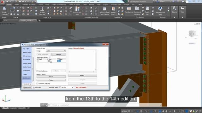
Task: Open the 2017_AS_SAMPLE drawing tab
Action: [28, 20]
